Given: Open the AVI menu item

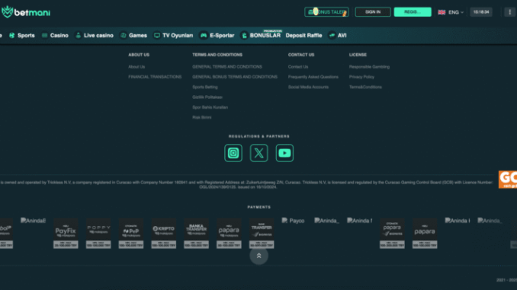Looking at the screenshot, I should point(337,36).
